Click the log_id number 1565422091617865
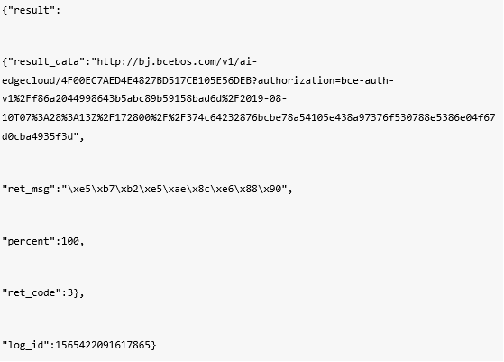Viewport: 504px width, 362px height. [103, 345]
